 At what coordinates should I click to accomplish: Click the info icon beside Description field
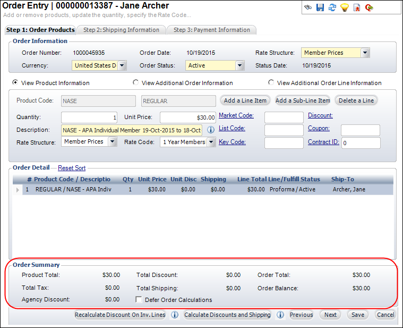pos(211,130)
